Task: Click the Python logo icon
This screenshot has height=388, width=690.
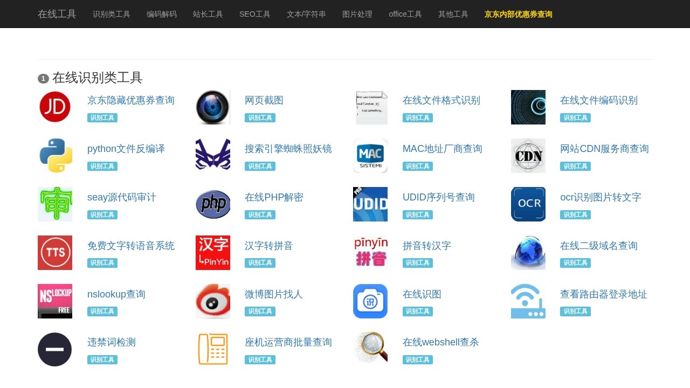Action: pyautogui.click(x=54, y=155)
